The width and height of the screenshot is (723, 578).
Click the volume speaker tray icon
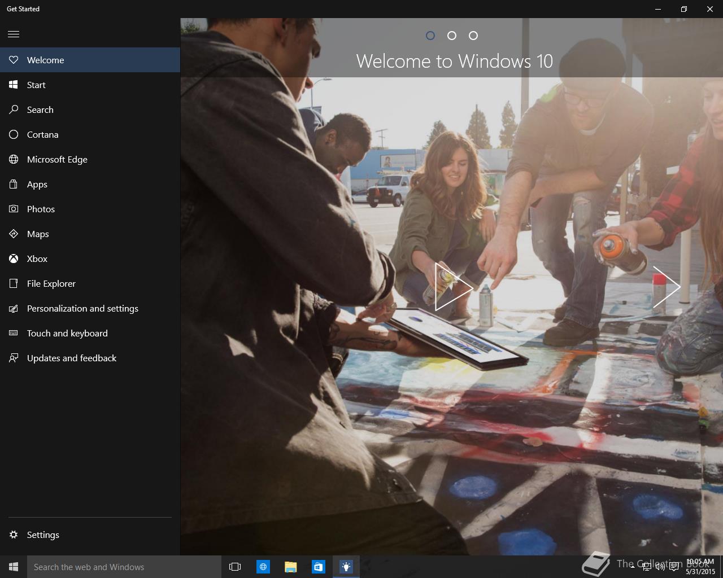(660, 567)
